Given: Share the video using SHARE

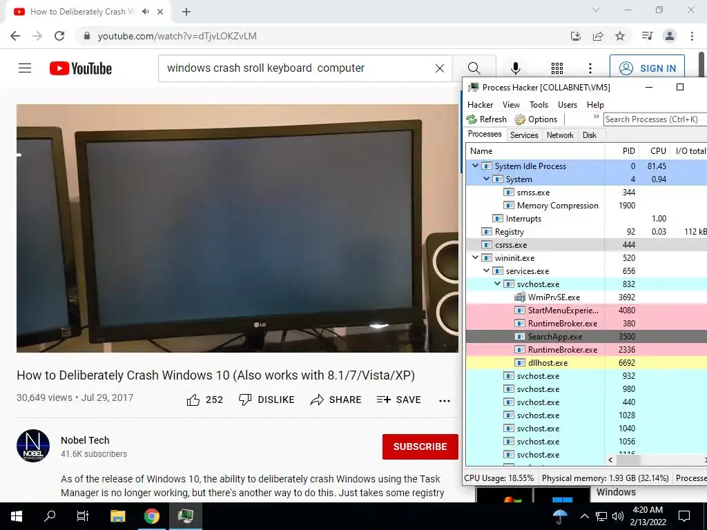Looking at the screenshot, I should pos(336,400).
